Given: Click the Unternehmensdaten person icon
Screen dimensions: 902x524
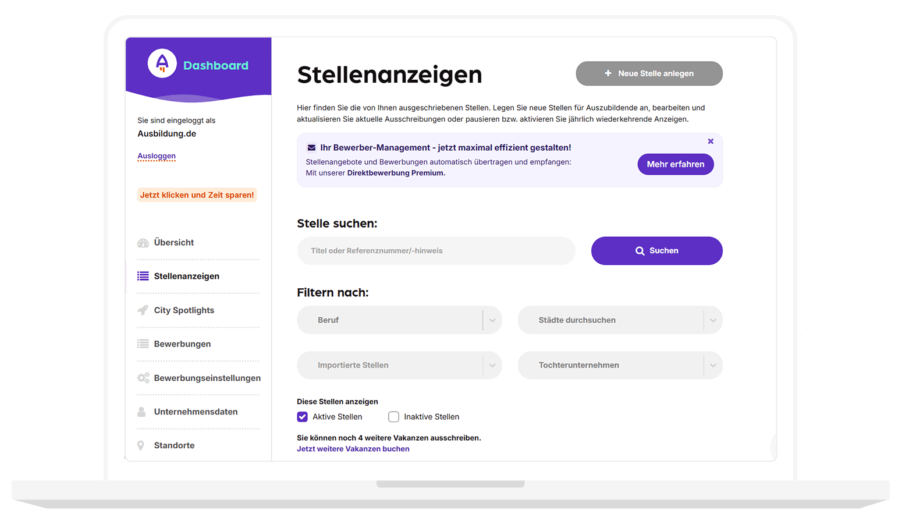Looking at the screenshot, I should point(141,412).
